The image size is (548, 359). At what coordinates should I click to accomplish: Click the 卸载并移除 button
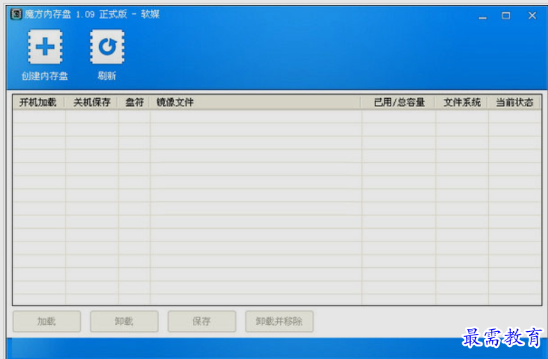279,321
